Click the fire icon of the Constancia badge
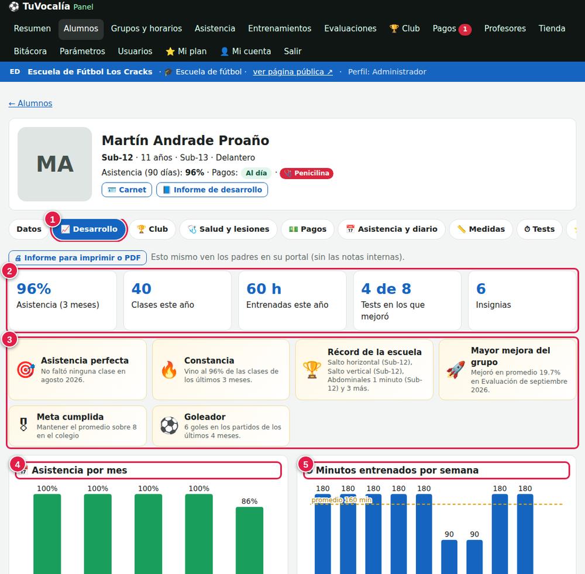The height and width of the screenshot is (574, 585). click(x=169, y=370)
